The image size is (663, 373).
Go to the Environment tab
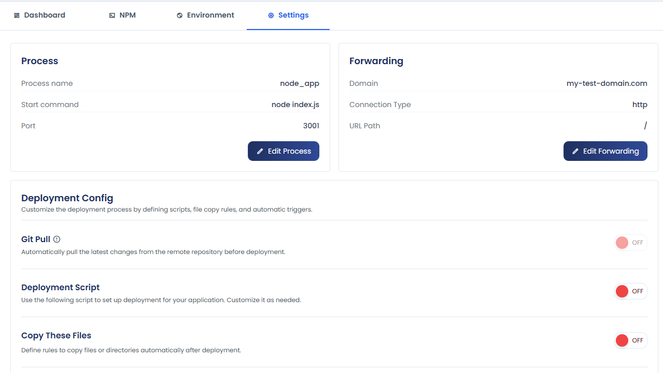coord(205,16)
